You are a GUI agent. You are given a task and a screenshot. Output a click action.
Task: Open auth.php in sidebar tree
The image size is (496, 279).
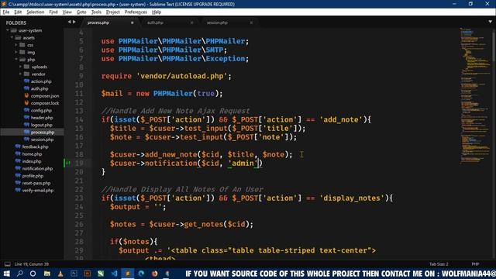click(40, 88)
